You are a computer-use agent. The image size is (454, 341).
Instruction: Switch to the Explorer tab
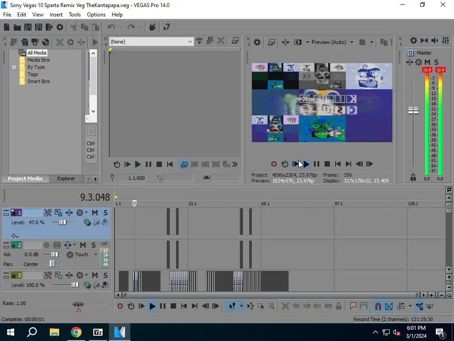tap(66, 178)
